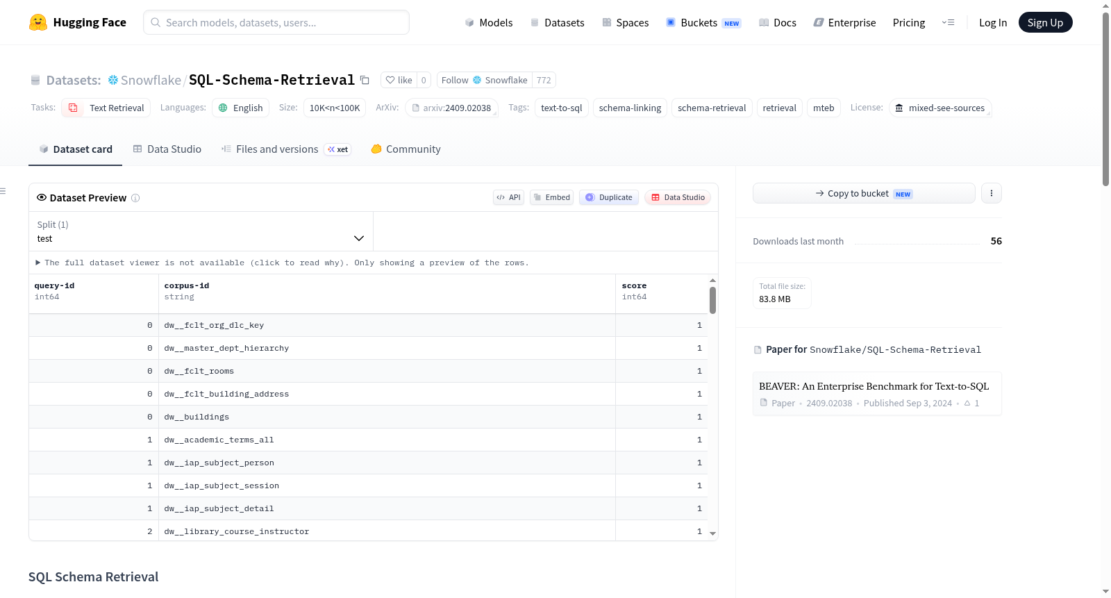Image resolution: width=1111 pixels, height=598 pixels.
Task: Select the dw__fclt_org_dlc_key cell
Action: pyautogui.click(x=387, y=325)
